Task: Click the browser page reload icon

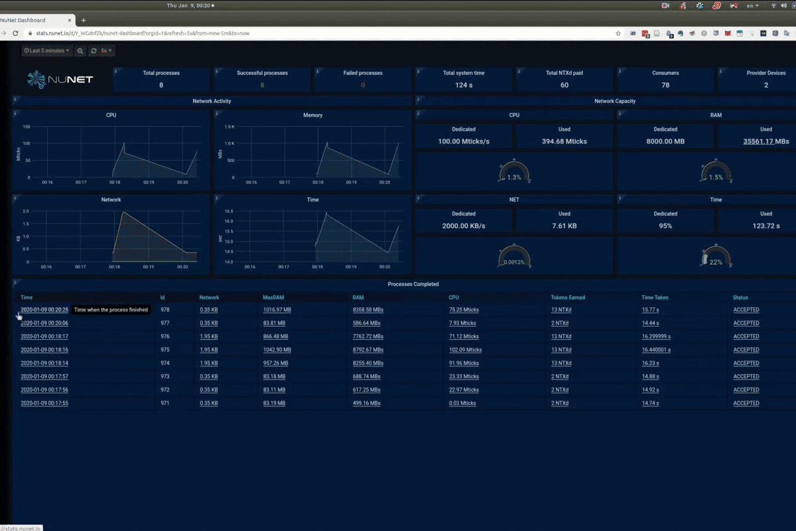Action: click(x=15, y=33)
